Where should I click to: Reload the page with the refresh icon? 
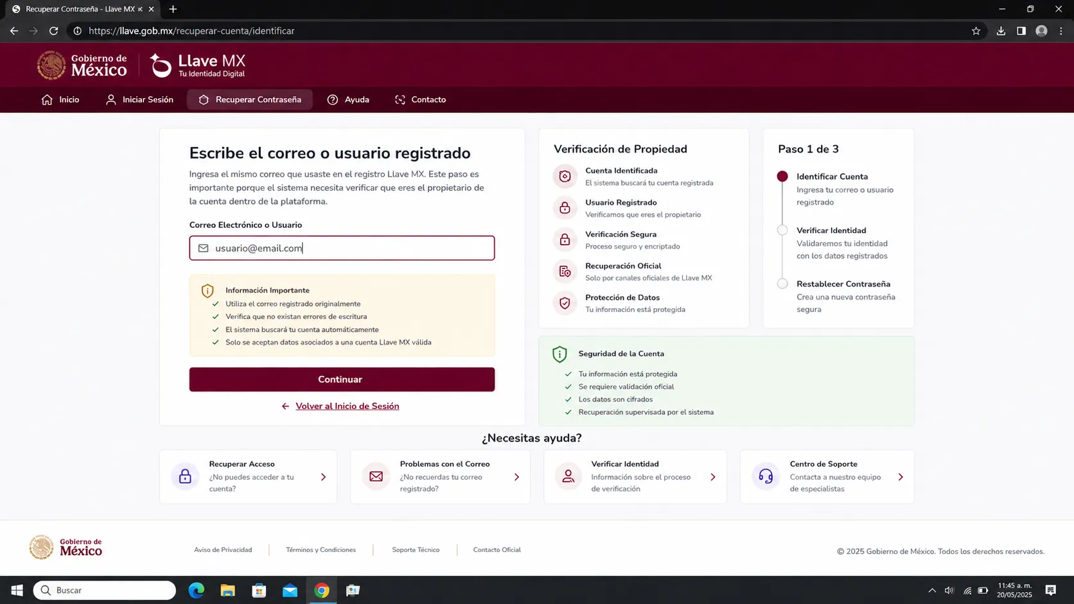(x=54, y=31)
